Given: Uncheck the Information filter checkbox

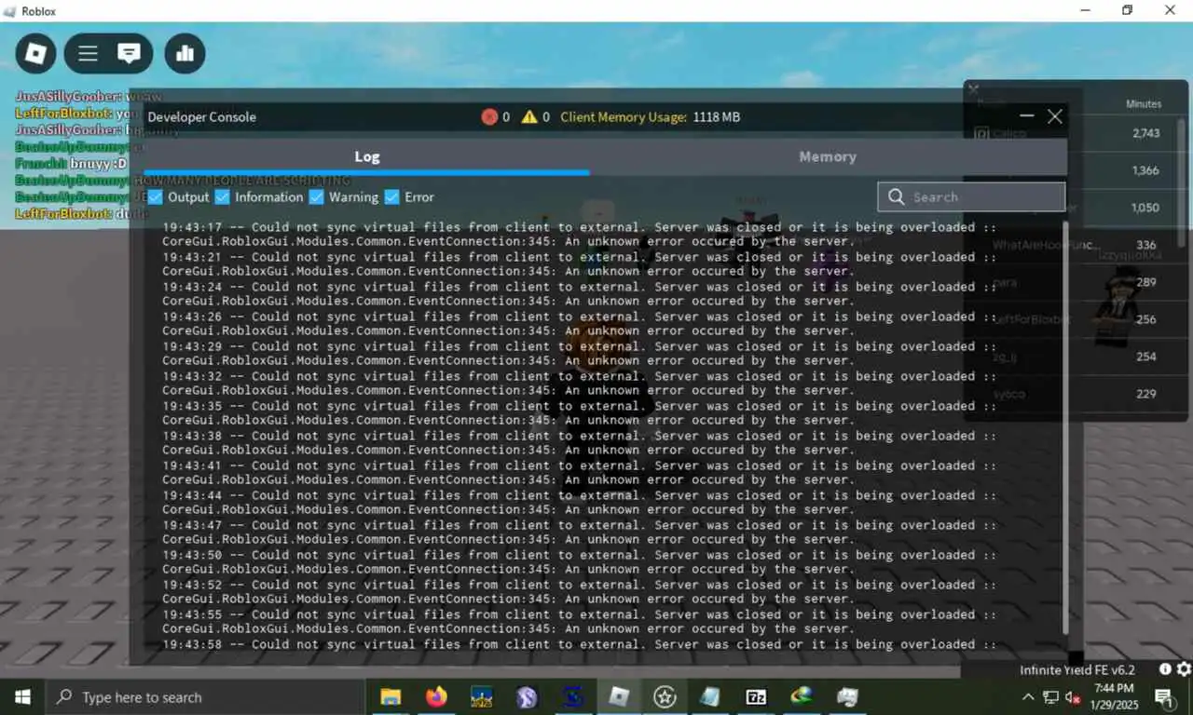Looking at the screenshot, I should pyautogui.click(x=223, y=197).
